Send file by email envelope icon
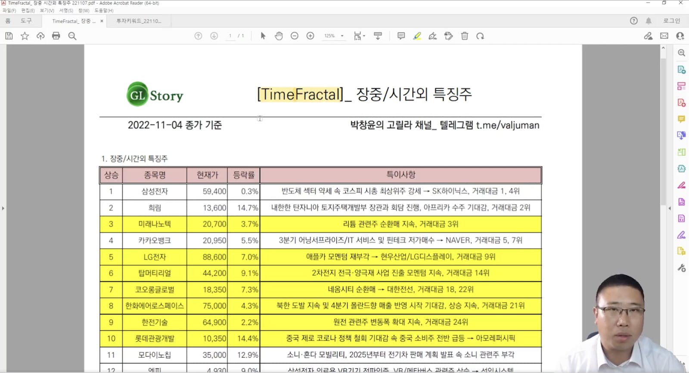The height and width of the screenshot is (373, 689). coord(664,36)
